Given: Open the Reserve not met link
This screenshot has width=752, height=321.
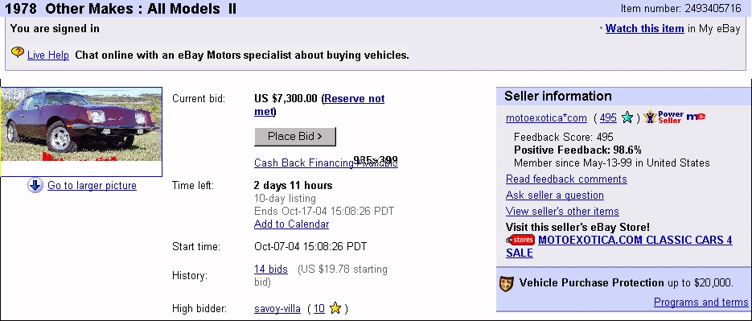Looking at the screenshot, I should point(319,105).
